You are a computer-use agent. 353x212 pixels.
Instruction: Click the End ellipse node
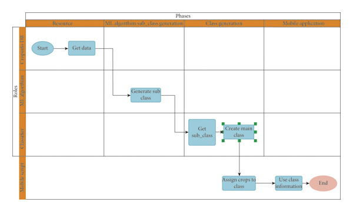coord(323,183)
